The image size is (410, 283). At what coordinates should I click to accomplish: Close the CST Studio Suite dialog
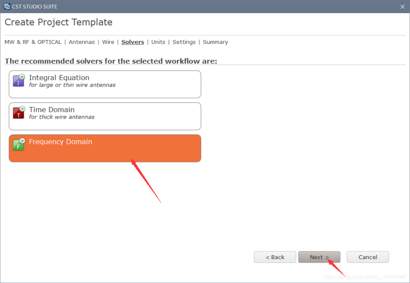[402, 7]
